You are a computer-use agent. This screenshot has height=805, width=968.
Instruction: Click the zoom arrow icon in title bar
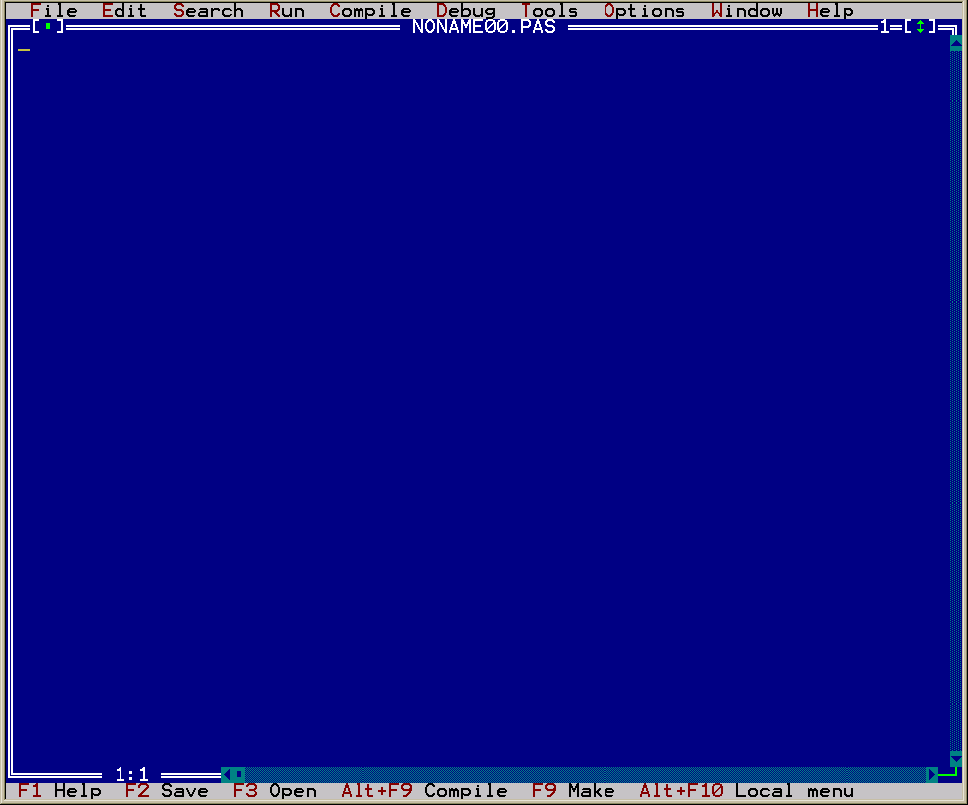(920, 27)
